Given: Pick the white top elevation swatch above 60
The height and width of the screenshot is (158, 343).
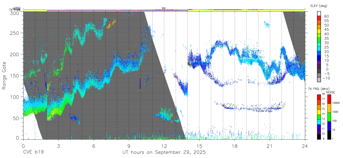Looking at the screenshot, I should click(x=319, y=13).
